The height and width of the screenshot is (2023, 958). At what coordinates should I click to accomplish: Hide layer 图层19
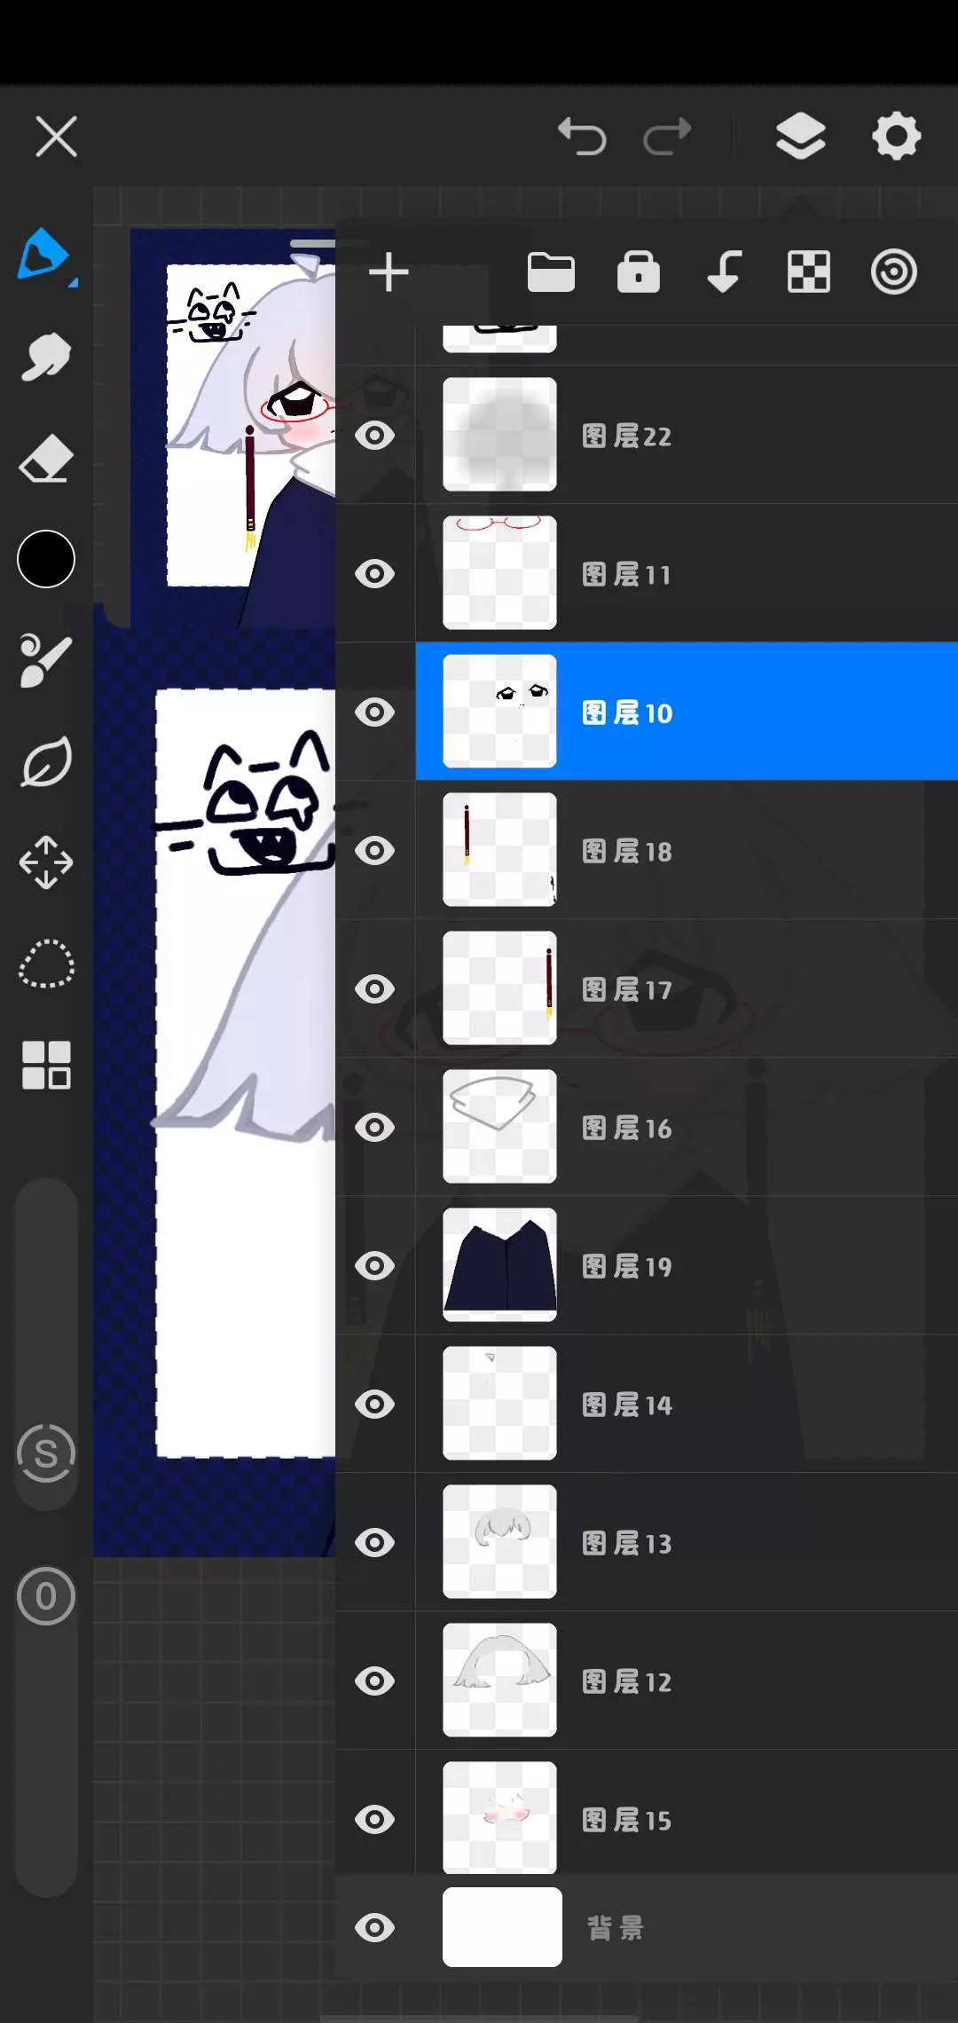pyautogui.click(x=375, y=1266)
